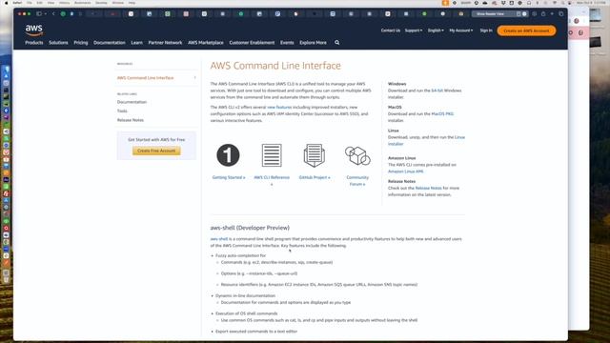The height and width of the screenshot is (343, 610).
Task: Open the Apple menu
Action: pyautogui.click(x=6, y=3)
